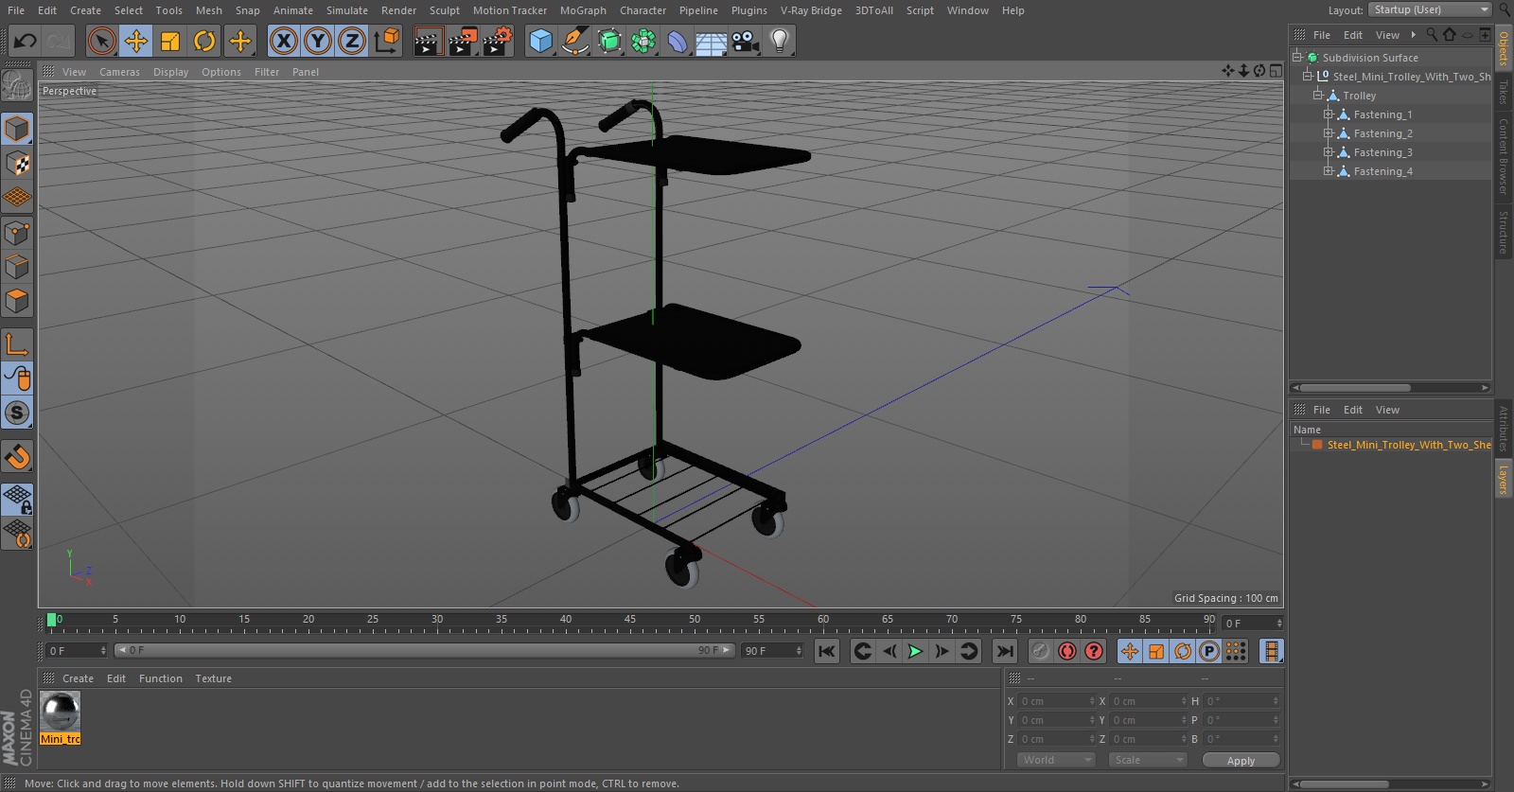Open the World coordinate dropdown

(x=1056, y=760)
